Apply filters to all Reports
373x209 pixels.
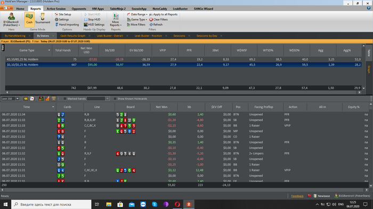point(164,14)
